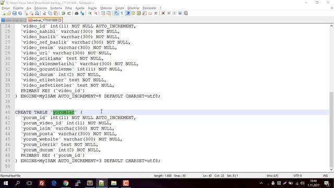Zoom in using the toolbar magnifier

(x=90, y=13)
